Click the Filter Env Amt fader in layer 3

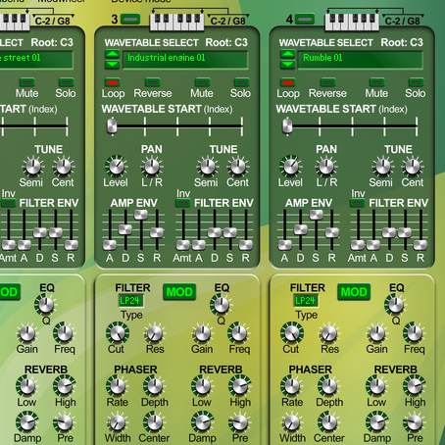tap(183, 245)
